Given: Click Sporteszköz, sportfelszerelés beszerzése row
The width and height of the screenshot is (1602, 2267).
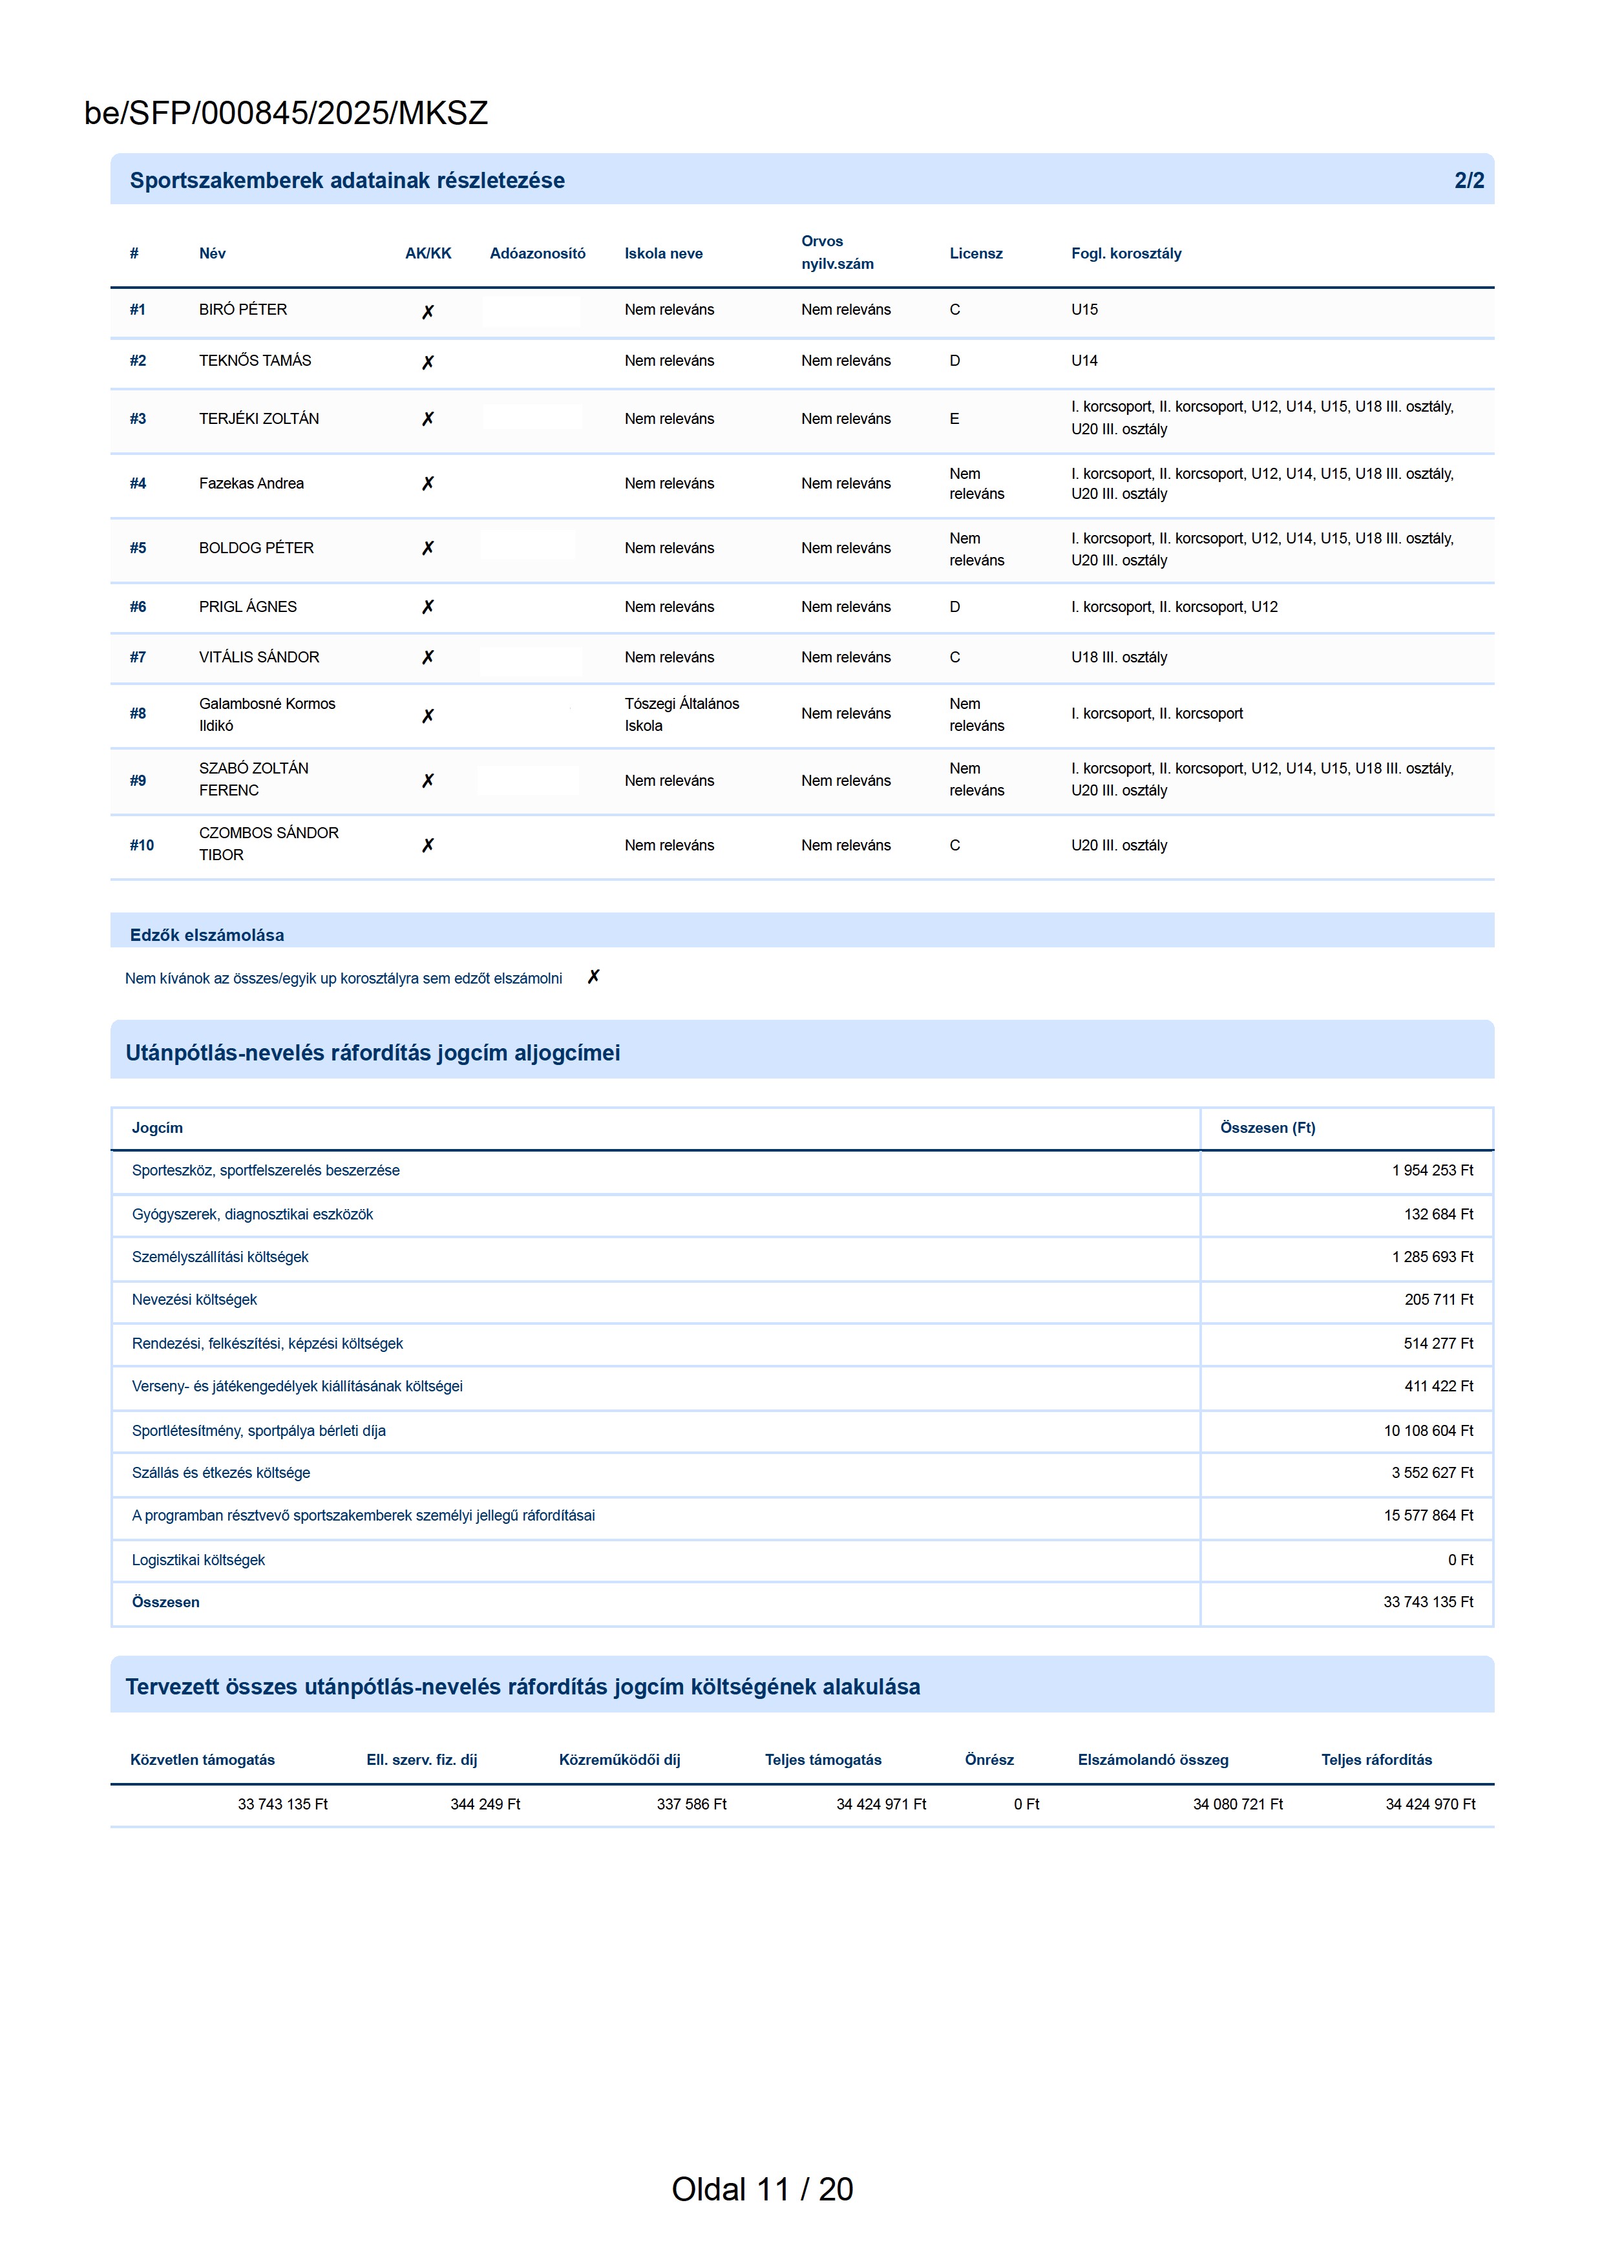Looking at the screenshot, I should click(266, 1170).
